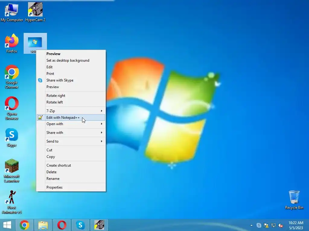Launch Chrome from the taskbar
309x231 pixels.
tap(24, 225)
